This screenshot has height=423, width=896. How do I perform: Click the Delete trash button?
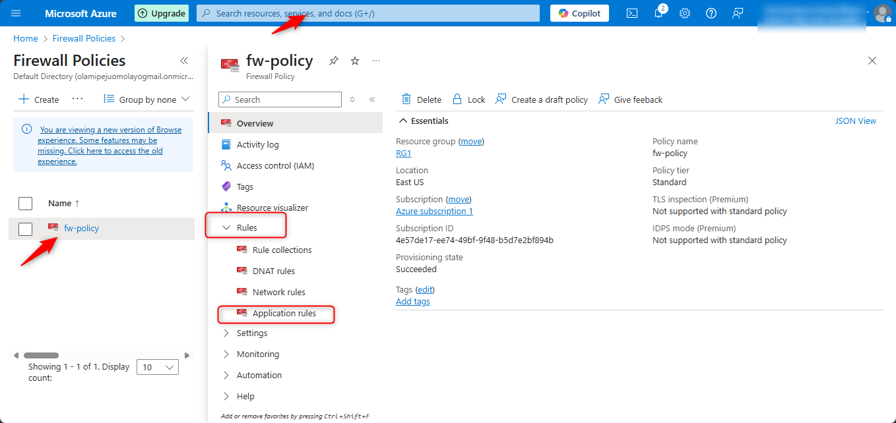click(x=422, y=99)
